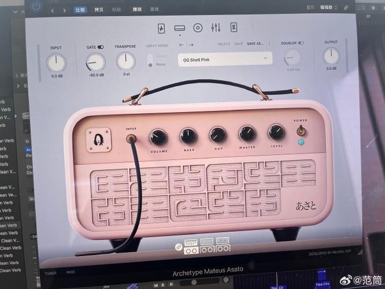This screenshot has width=385, height=289.
Task: Open the pedals section icon
Action: click(161, 28)
